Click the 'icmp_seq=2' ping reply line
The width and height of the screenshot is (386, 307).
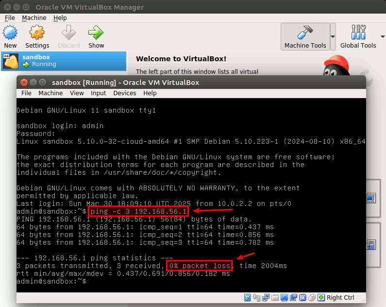click(145, 235)
